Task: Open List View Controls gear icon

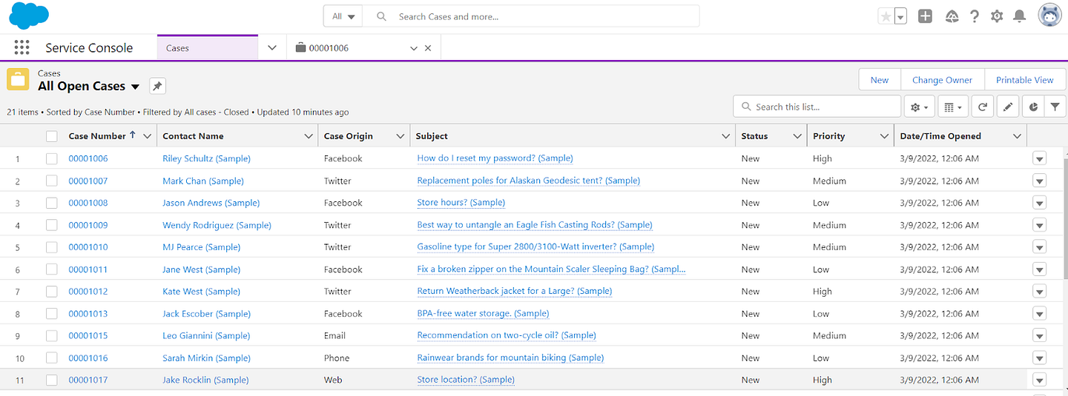Action: pos(920,107)
